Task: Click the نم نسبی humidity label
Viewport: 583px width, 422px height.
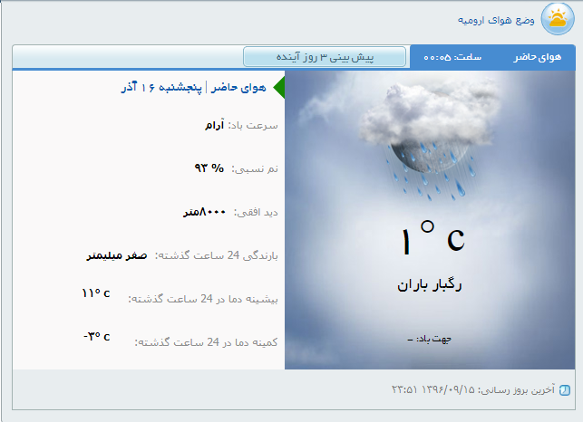Action: (x=255, y=169)
